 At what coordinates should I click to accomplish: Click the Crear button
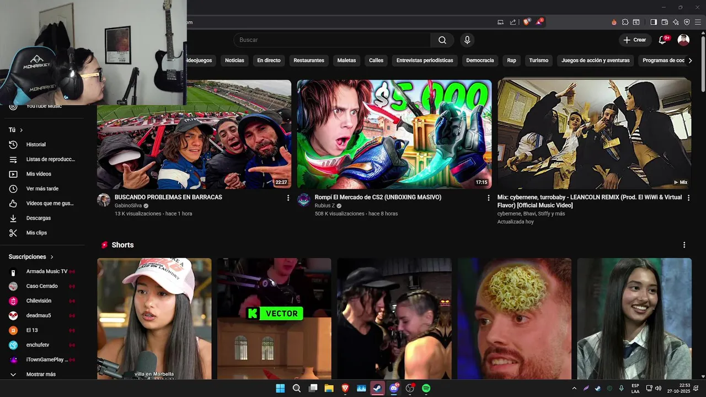pyautogui.click(x=635, y=40)
